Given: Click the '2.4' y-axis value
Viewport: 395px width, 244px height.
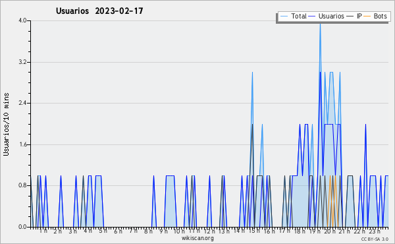Looking at the screenshot, I should click(x=22, y=103).
